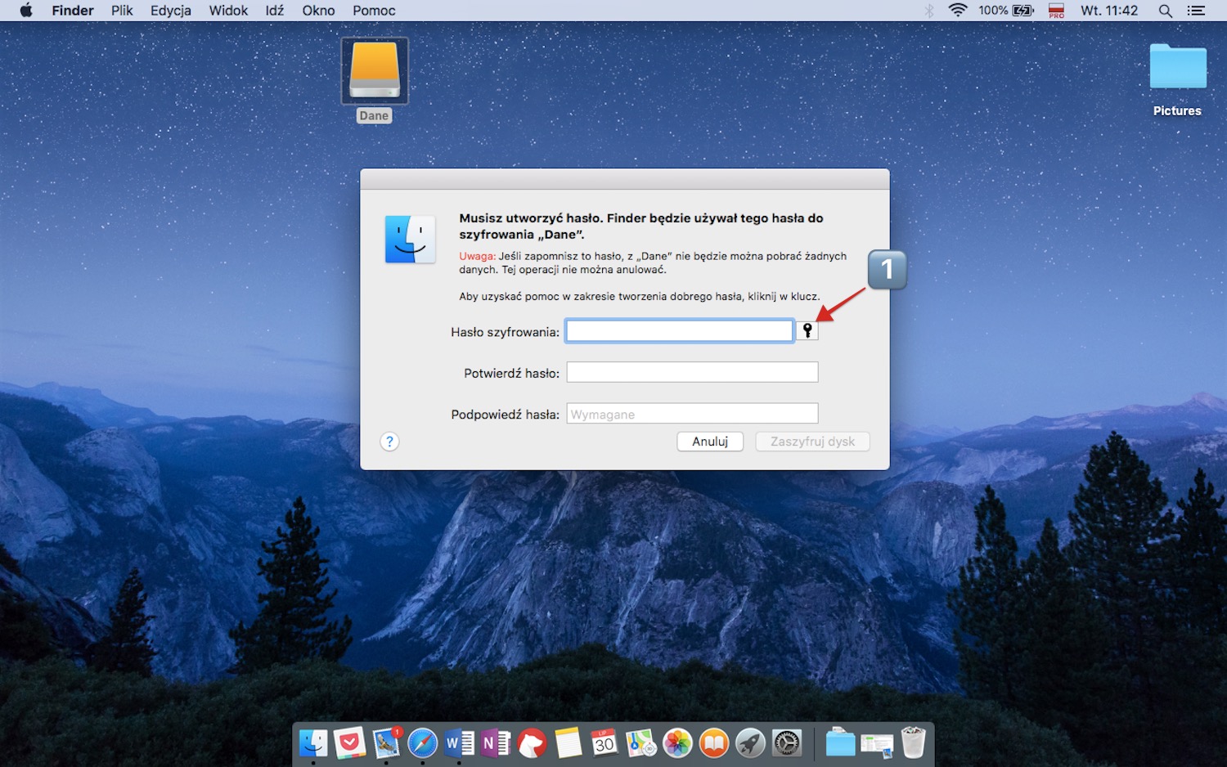Open the Trash in the Dock
The height and width of the screenshot is (767, 1227).
coord(914,743)
